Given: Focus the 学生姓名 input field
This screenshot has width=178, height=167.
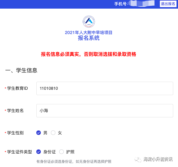Looking at the screenshot, I should 105,111.
